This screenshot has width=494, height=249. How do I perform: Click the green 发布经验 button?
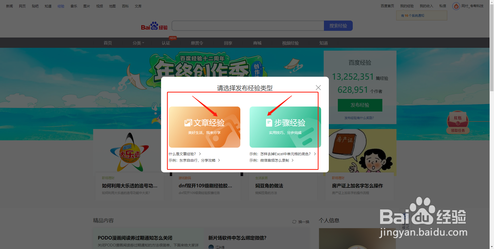(360, 105)
